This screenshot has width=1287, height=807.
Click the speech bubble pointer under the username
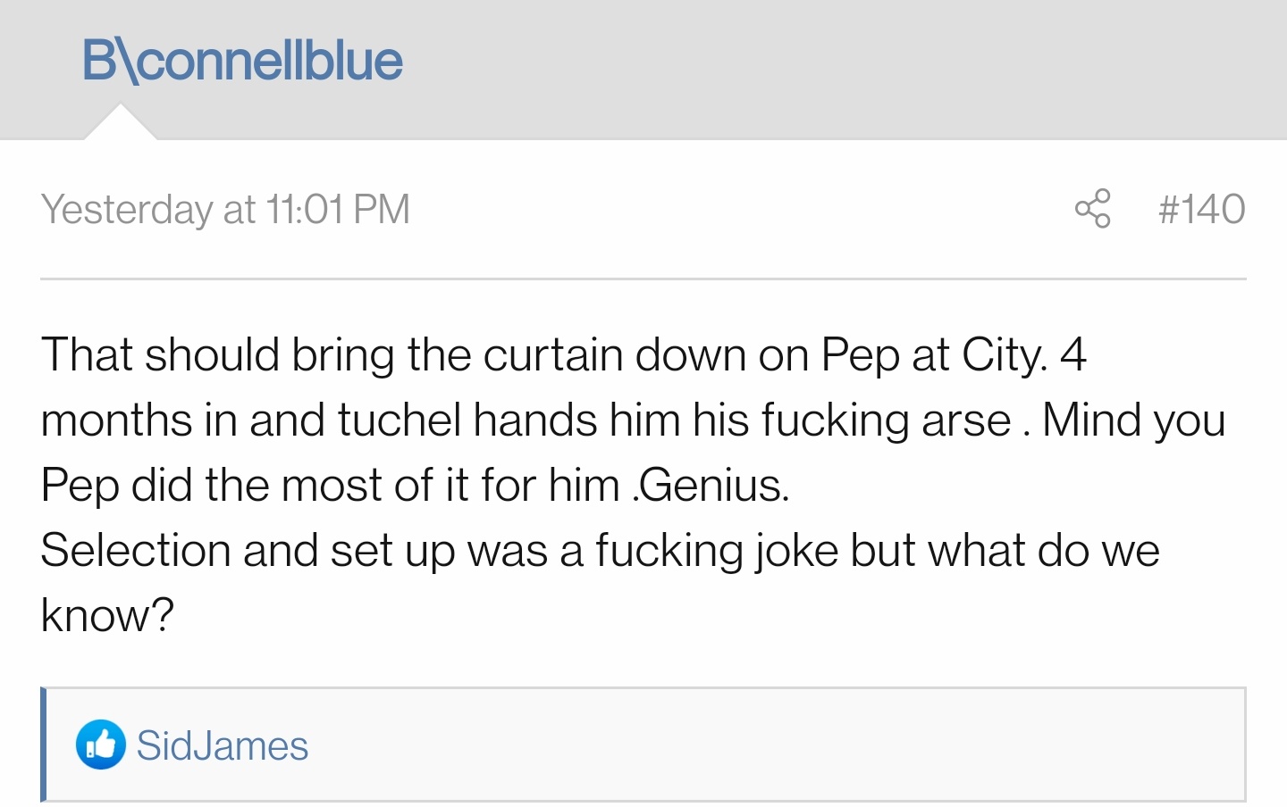coord(120,122)
